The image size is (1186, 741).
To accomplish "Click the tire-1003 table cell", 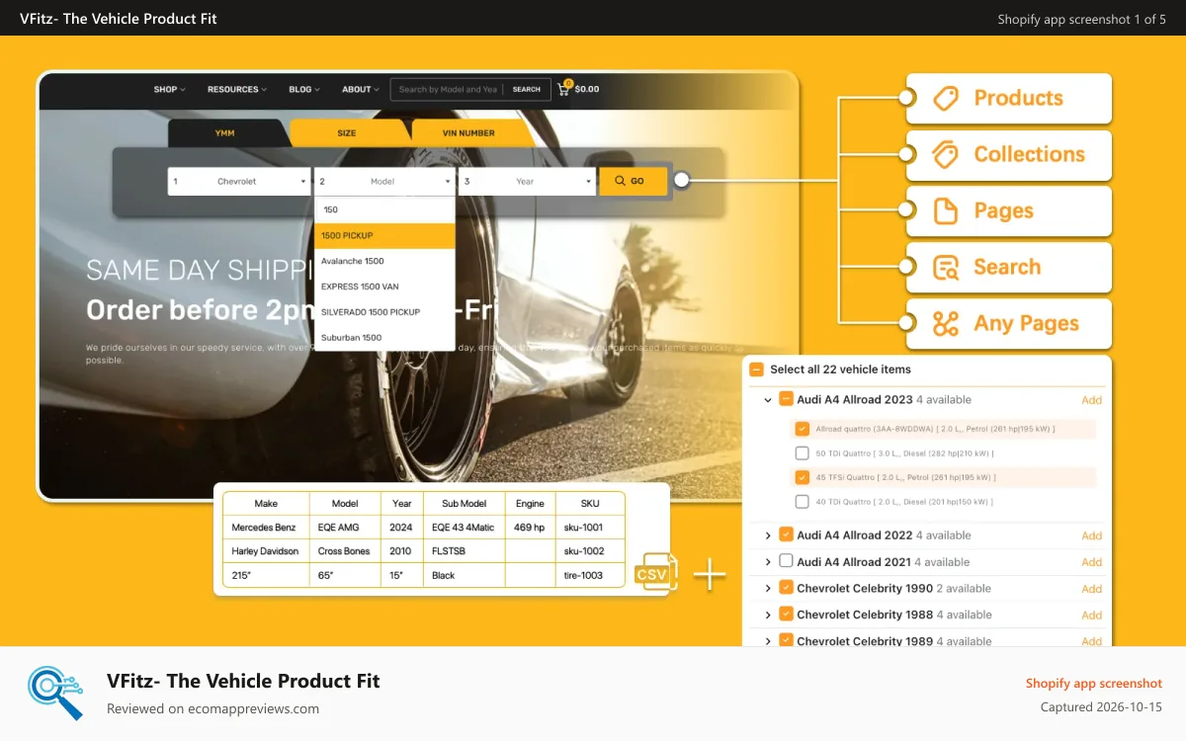I will click(x=590, y=575).
